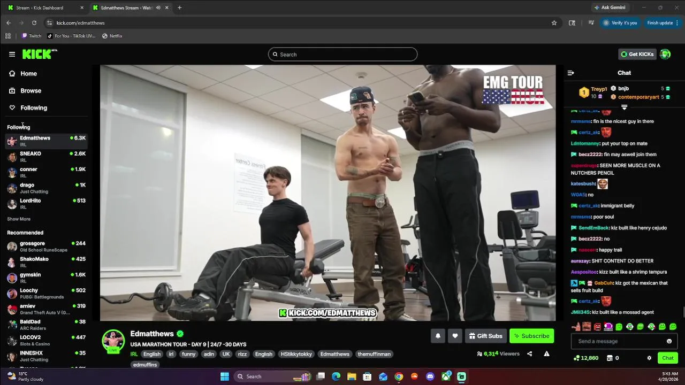This screenshot has width=685, height=385.
Task: Select the HStikkytokky tag
Action: click(x=296, y=354)
